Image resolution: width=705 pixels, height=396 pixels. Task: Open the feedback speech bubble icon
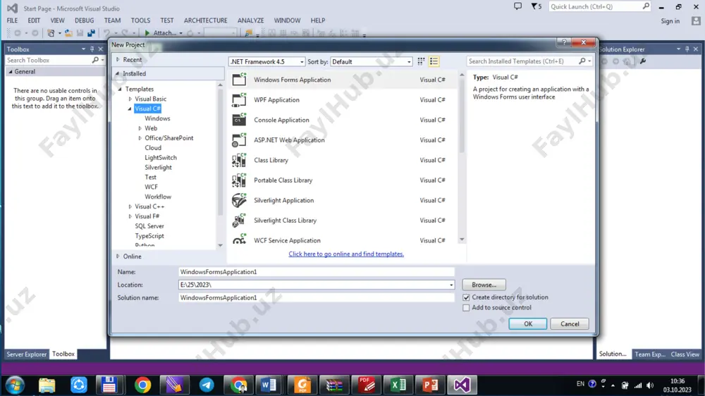518,6
